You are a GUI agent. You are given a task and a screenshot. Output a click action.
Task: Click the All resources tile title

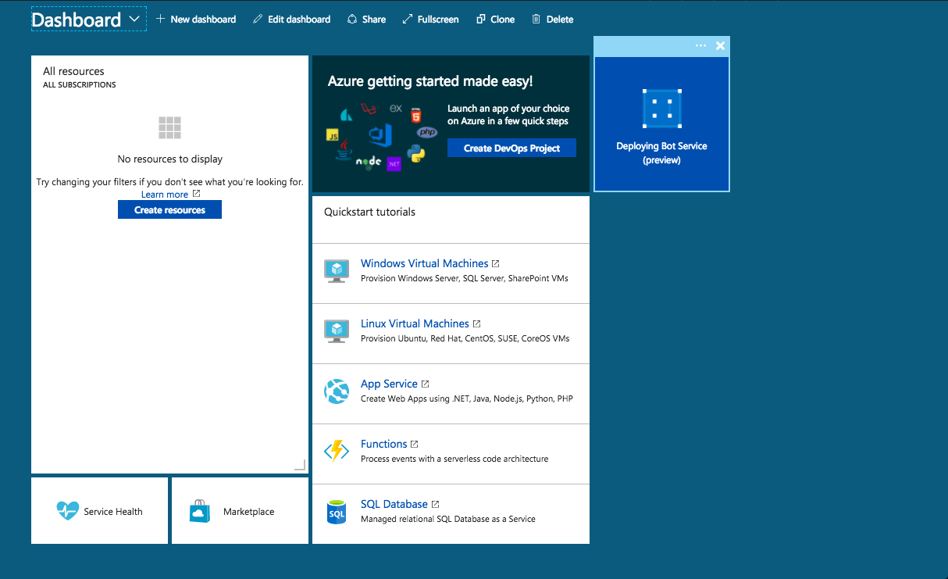click(73, 71)
